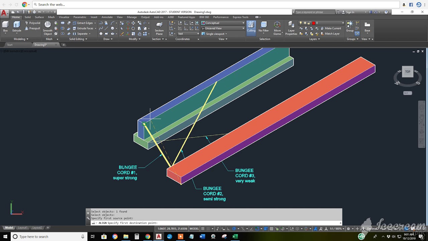428x241 pixels.
Task: Click the Match Layer button
Action: 330,34
